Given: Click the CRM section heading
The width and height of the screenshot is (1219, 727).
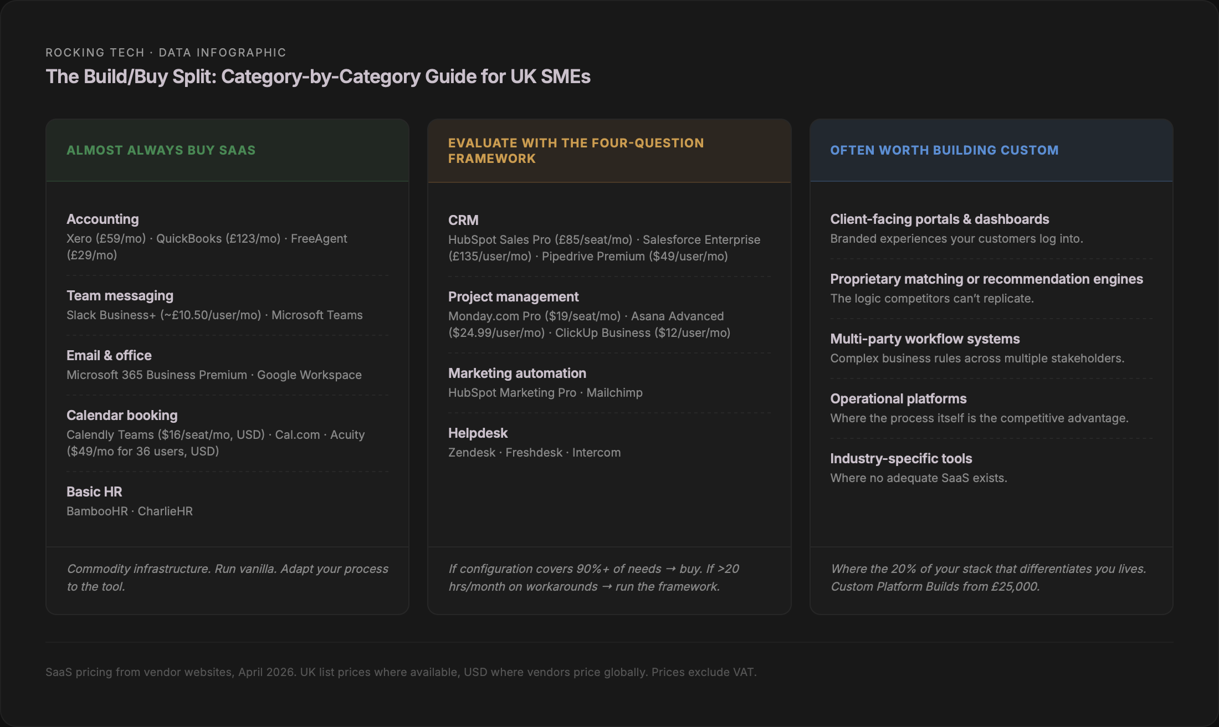Looking at the screenshot, I should pyautogui.click(x=463, y=220).
